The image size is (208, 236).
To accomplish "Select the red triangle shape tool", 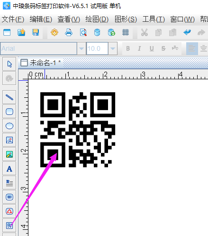I will (x=9, y=211).
